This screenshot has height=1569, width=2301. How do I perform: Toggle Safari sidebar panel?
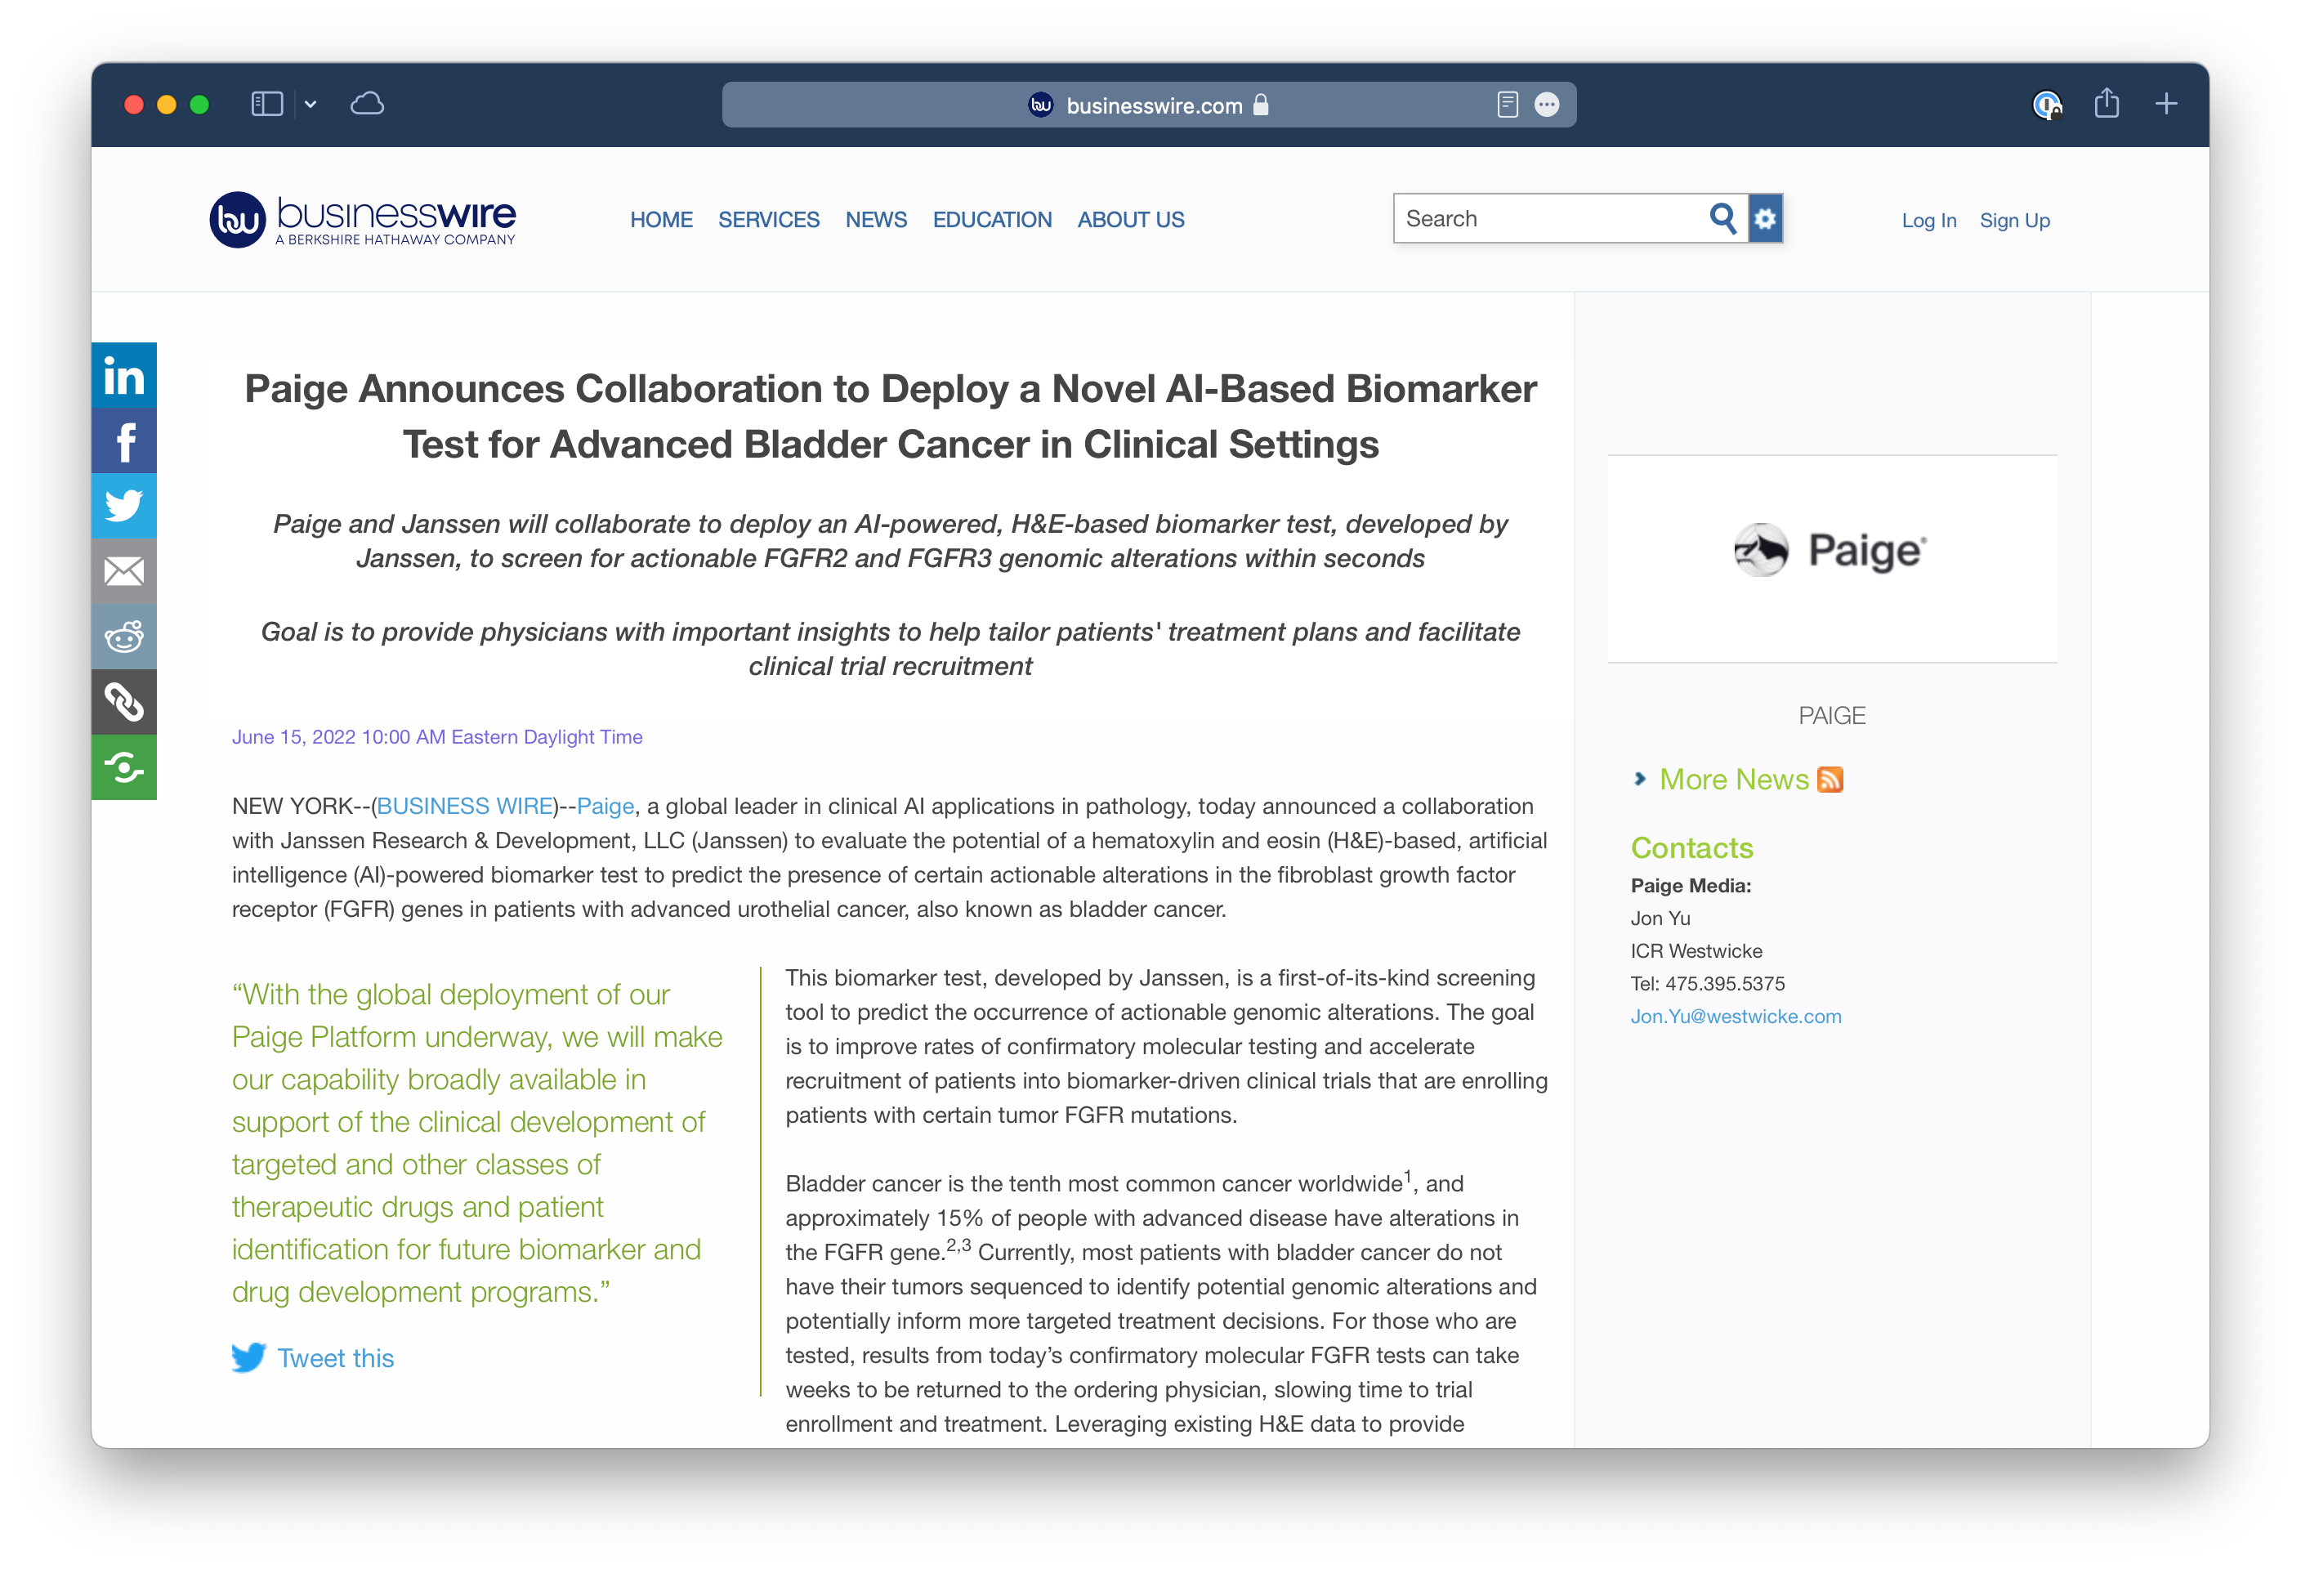tap(267, 104)
